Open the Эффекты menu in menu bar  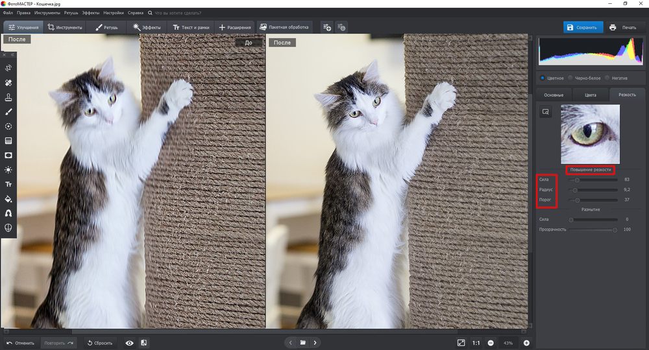tap(91, 12)
